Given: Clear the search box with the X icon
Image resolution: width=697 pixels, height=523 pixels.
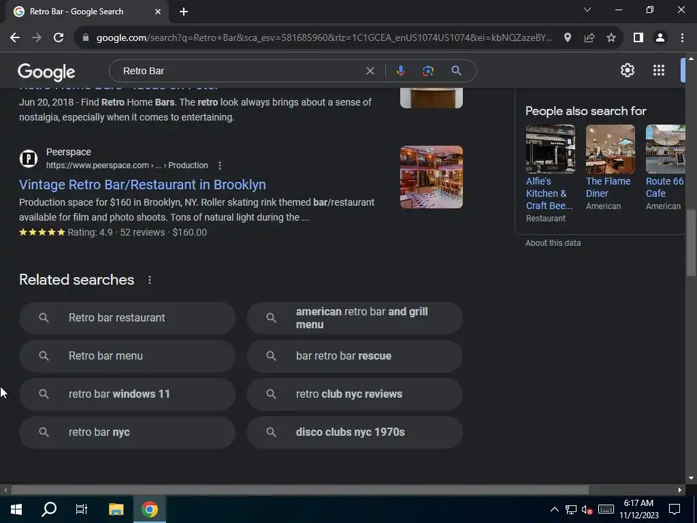Looking at the screenshot, I should (370, 71).
